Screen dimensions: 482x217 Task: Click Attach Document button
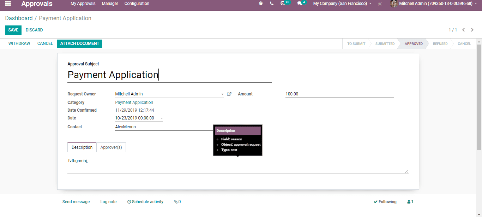tap(80, 43)
